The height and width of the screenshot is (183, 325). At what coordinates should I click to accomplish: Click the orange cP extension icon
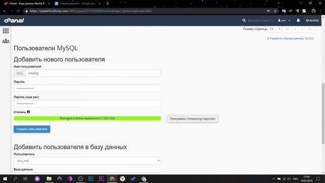coord(290,11)
